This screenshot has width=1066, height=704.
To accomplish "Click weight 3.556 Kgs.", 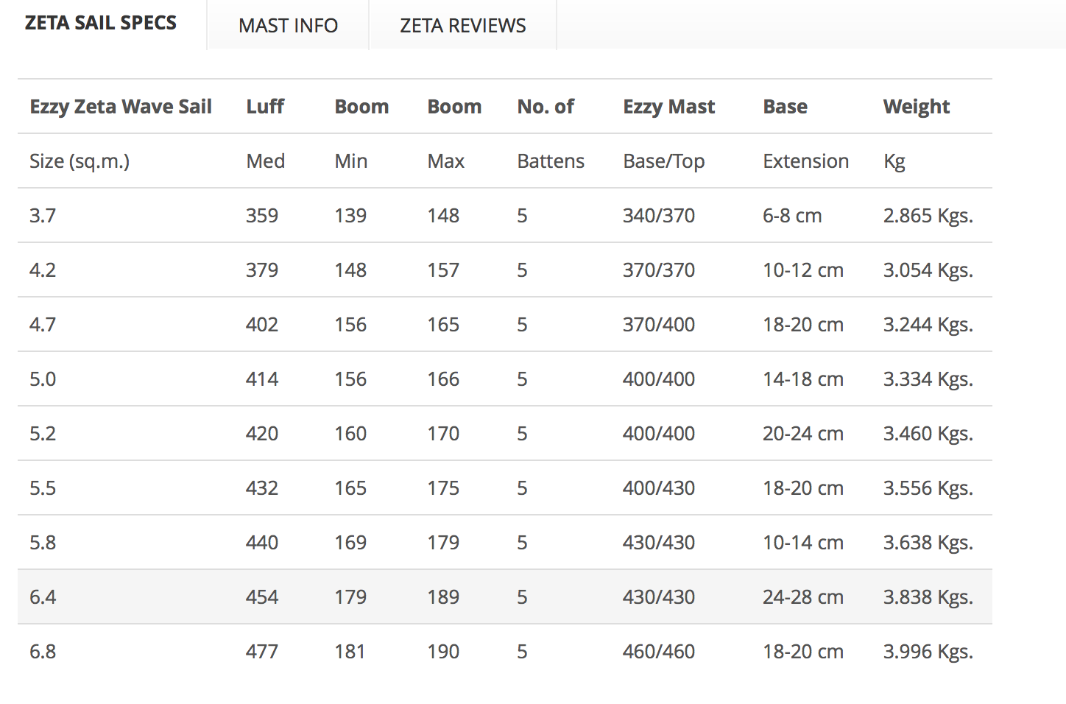I will point(928,488).
